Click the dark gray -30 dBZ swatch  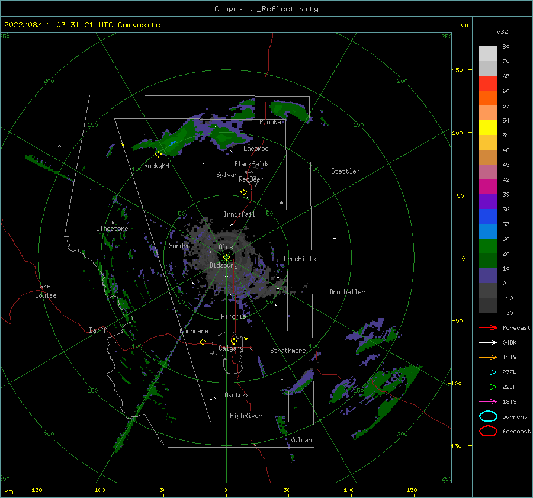coord(488,306)
